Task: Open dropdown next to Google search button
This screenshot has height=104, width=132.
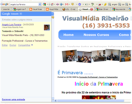Action: pos(47,4)
